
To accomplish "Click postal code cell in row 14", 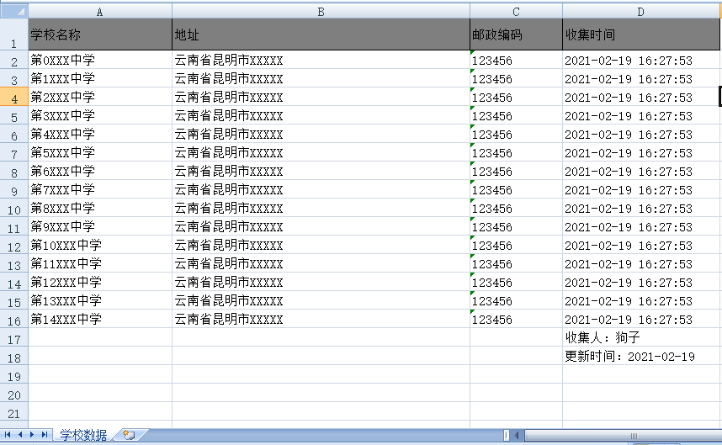I will click(x=516, y=282).
